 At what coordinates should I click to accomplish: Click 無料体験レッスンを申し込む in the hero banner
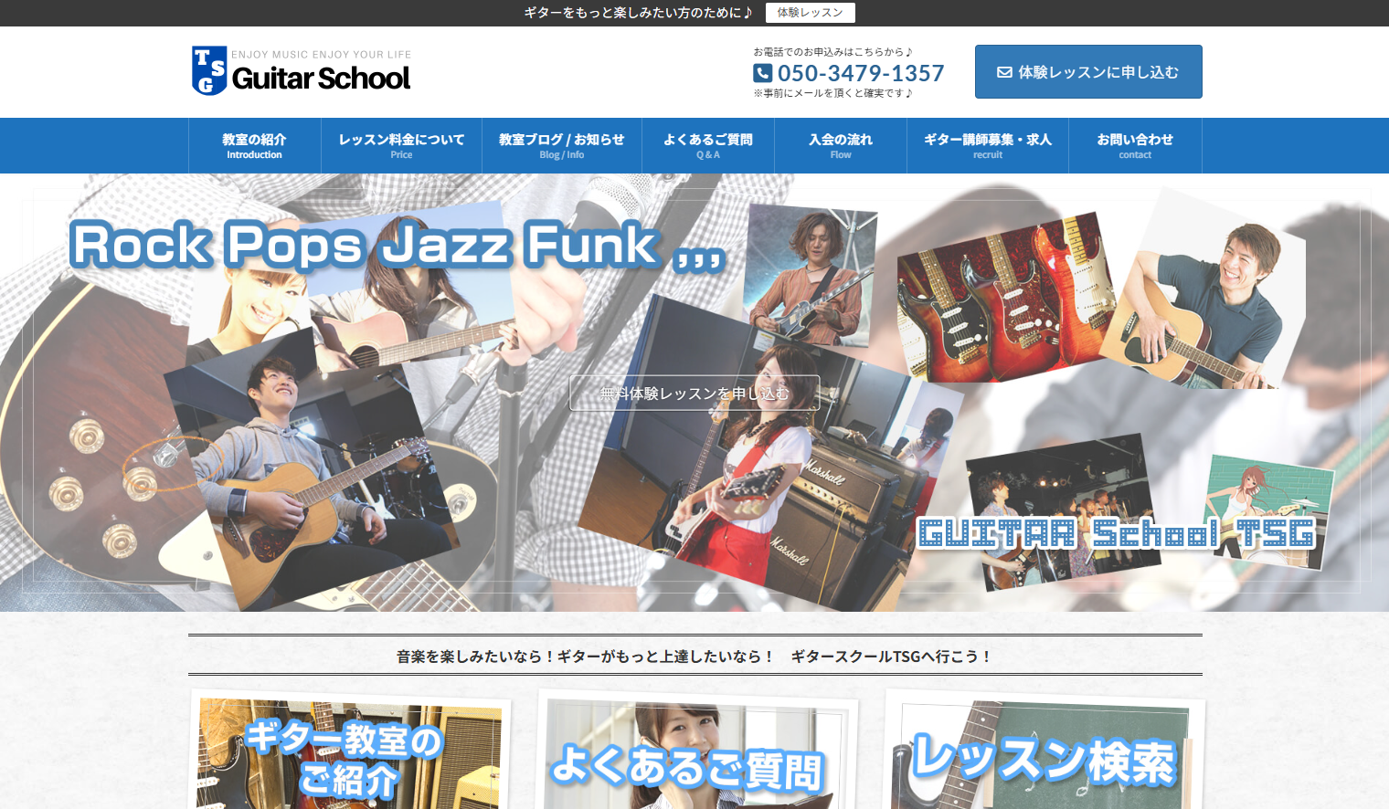pyautogui.click(x=694, y=393)
